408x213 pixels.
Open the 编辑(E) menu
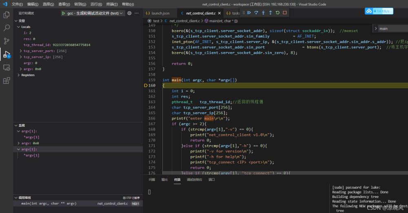click(x=33, y=4)
